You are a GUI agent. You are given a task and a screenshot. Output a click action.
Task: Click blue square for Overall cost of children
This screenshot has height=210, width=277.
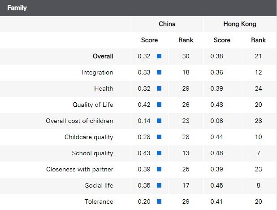coord(159,121)
